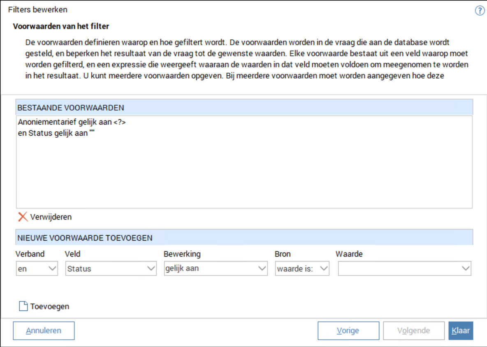
Task: Click the NIEUWE VOORWAARDE TOEVOEGEN header bar
Action: point(244,238)
